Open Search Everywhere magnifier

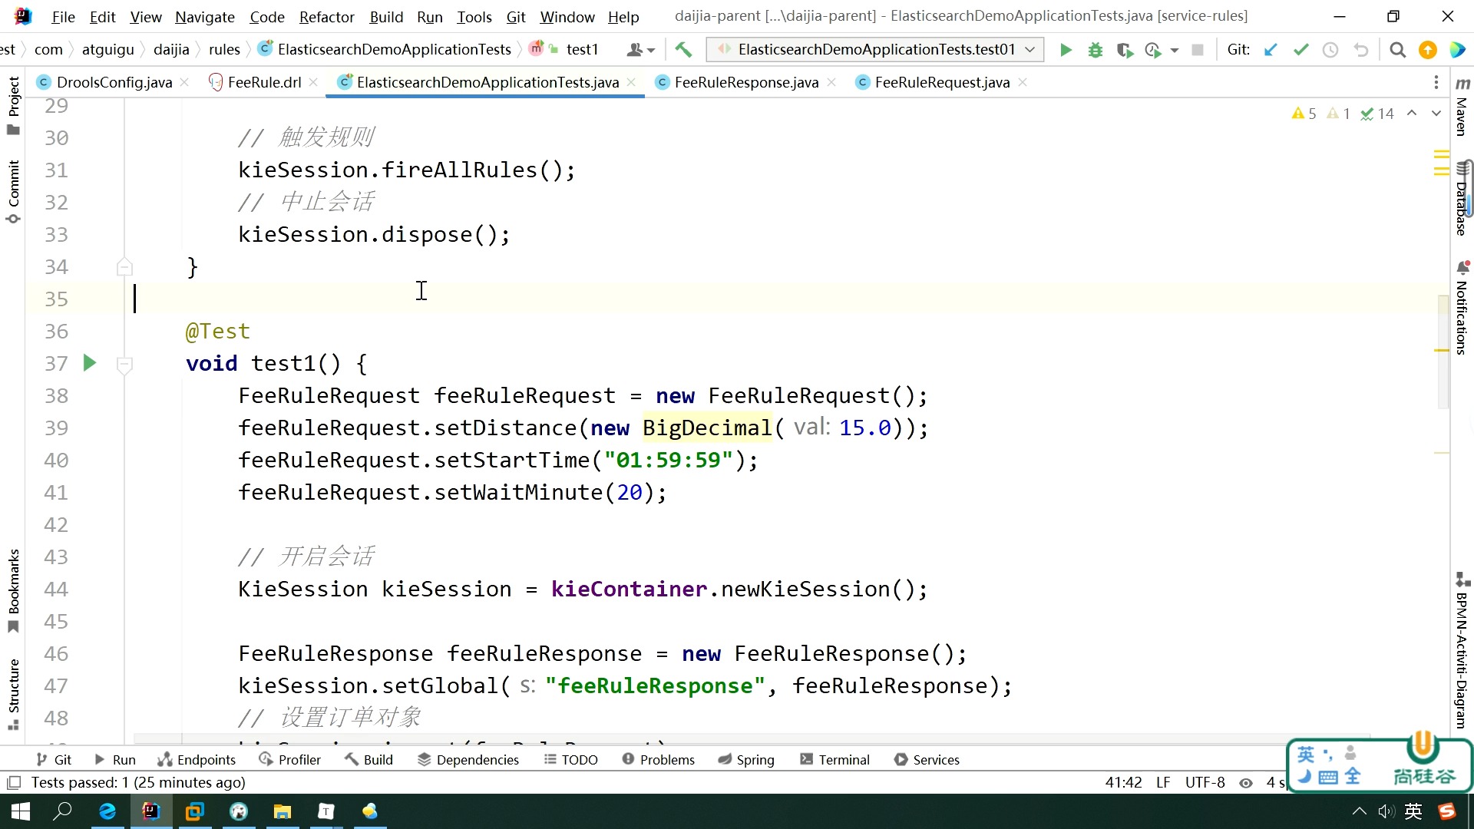[x=1398, y=50]
